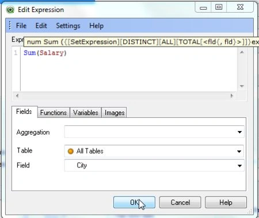This screenshot has width=259, height=218.
Task: Click the expression editor scroll down arrow
Action: pyautogui.click(x=242, y=86)
